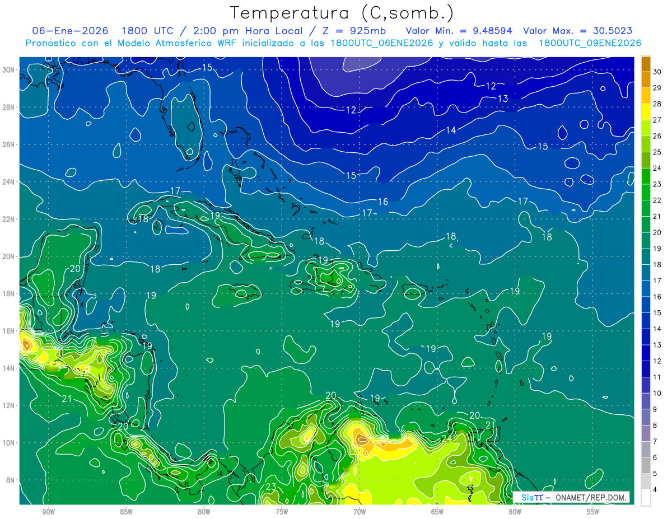
Task: Click the 24N latitude axis label
Action: click(9, 182)
